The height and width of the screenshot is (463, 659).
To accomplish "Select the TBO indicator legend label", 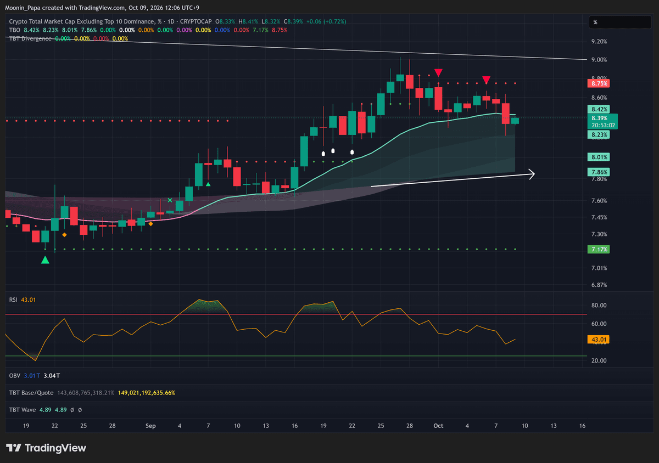I will click(x=15, y=30).
